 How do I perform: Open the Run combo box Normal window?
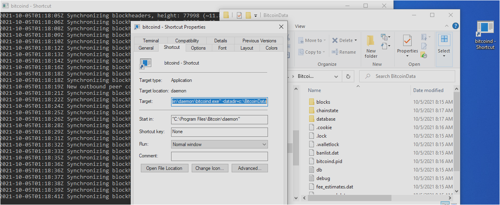(x=220, y=144)
